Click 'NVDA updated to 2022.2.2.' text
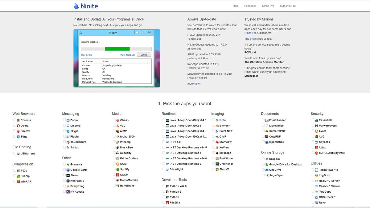Image resolution: width=370 pixels, height=208 pixels. tap(204, 35)
